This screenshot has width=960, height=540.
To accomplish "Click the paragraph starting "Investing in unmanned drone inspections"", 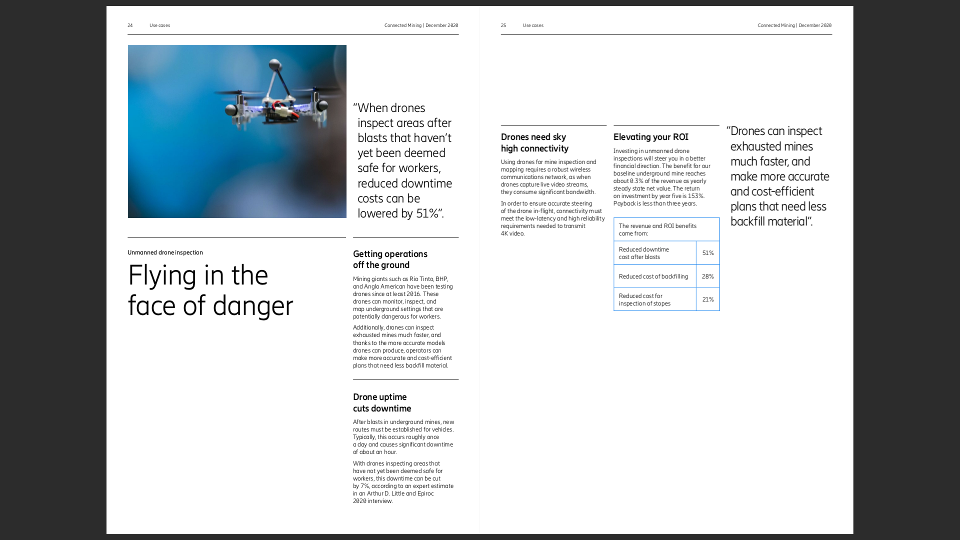I will tap(662, 177).
